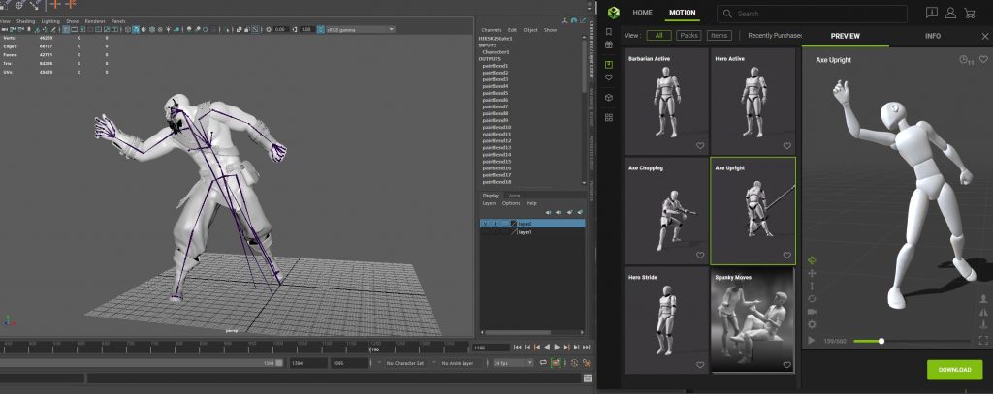The height and width of the screenshot is (394, 993).
Task: Switch to the INFO tab
Action: tap(932, 36)
